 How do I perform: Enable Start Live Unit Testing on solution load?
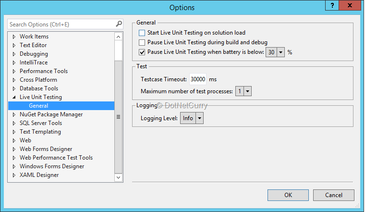(x=142, y=33)
